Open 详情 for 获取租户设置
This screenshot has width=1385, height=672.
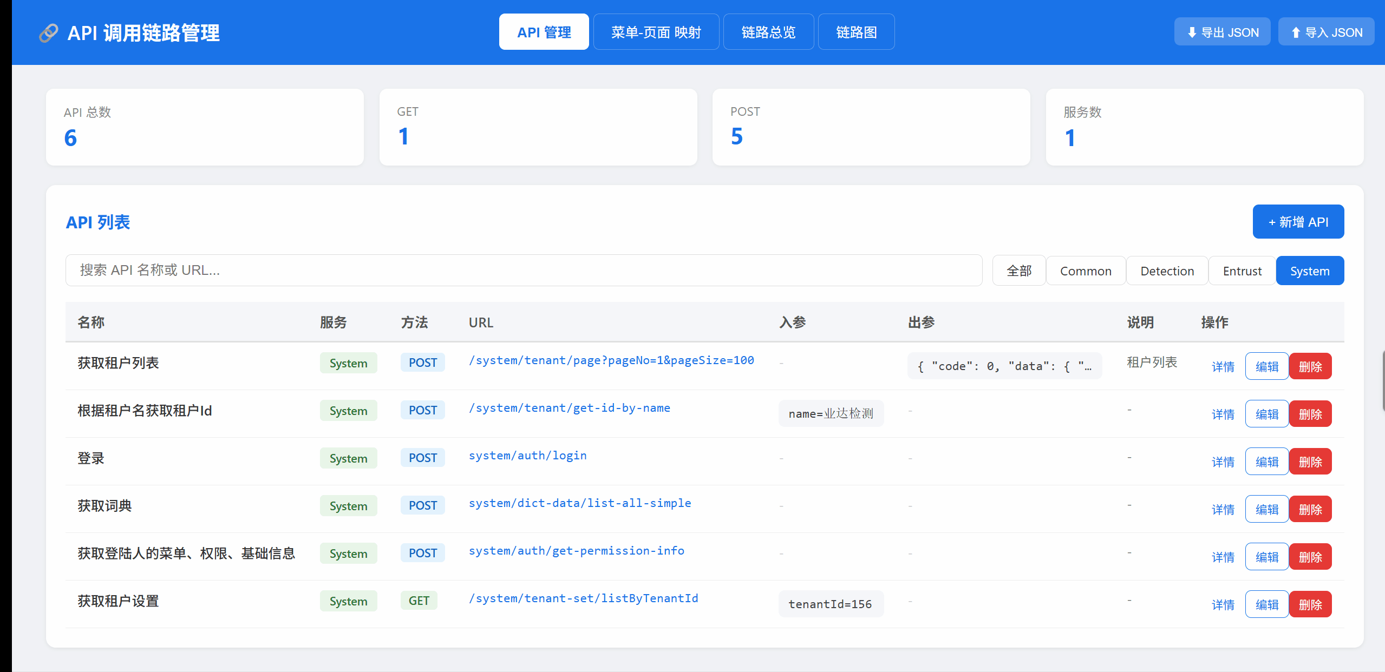tap(1223, 604)
